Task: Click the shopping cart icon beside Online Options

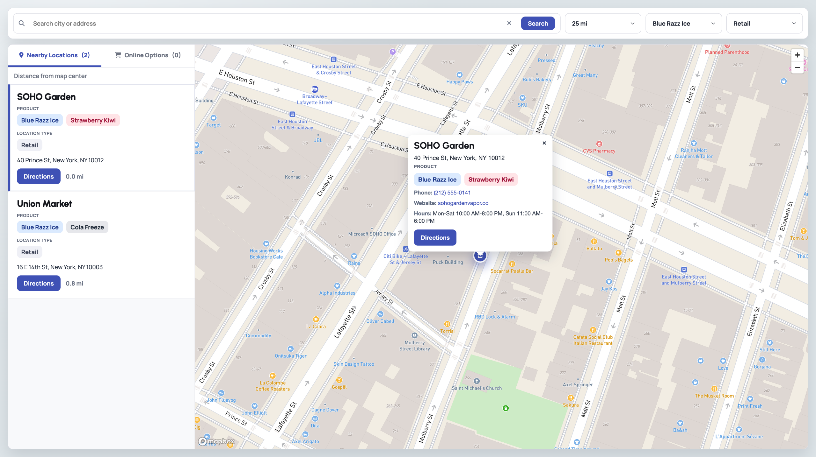Action: click(118, 55)
